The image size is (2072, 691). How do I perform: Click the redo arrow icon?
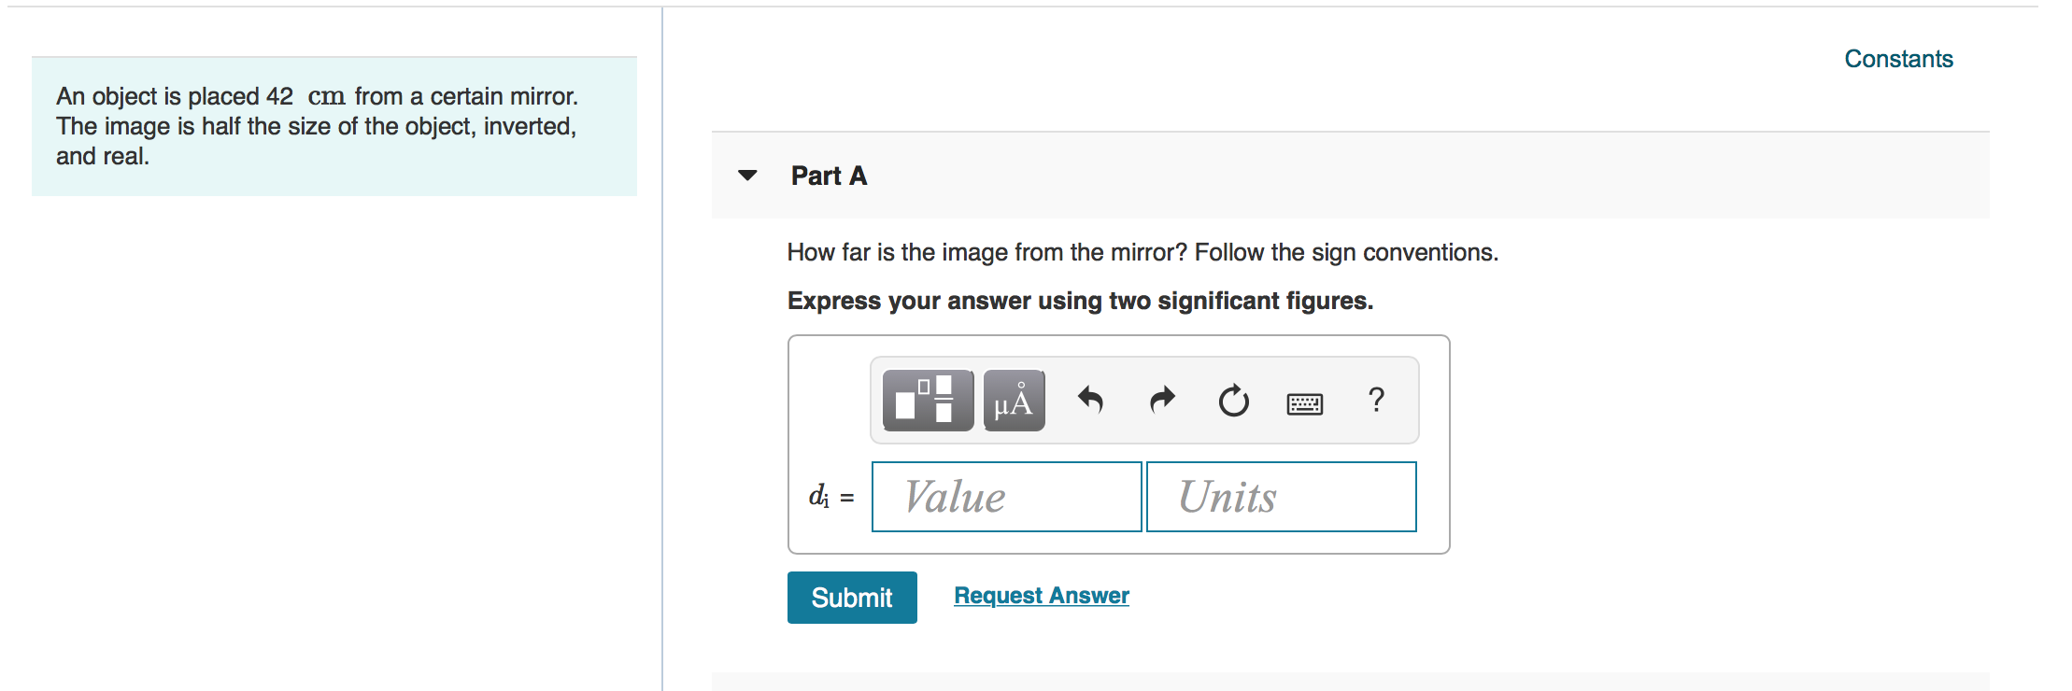[1161, 401]
